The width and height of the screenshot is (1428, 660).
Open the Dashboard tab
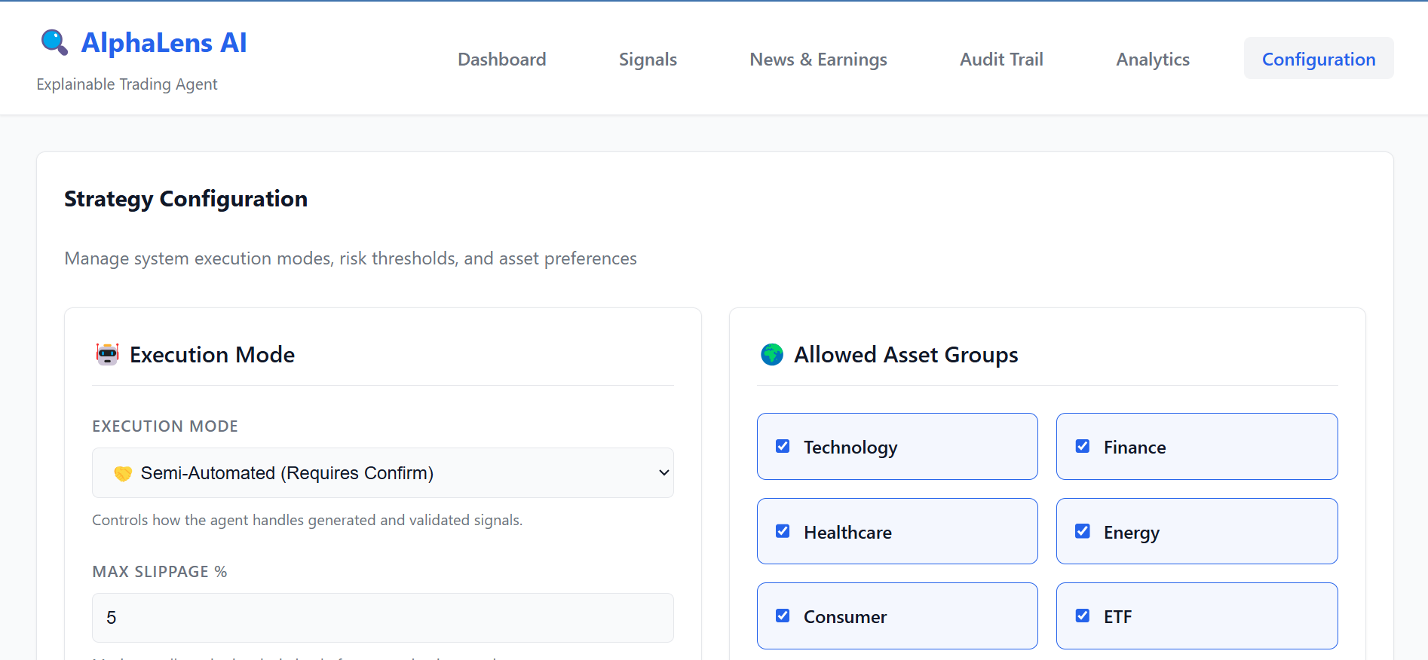(x=501, y=60)
